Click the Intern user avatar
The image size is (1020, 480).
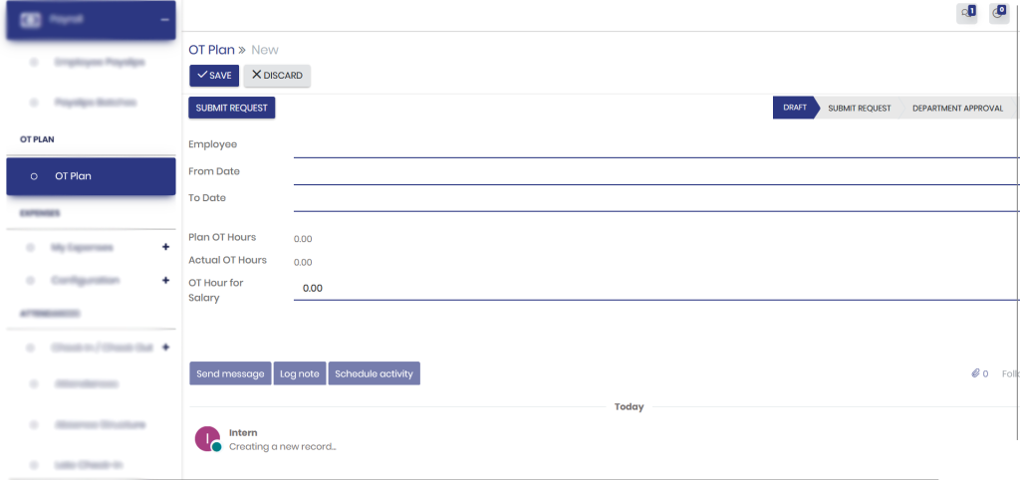(207, 438)
